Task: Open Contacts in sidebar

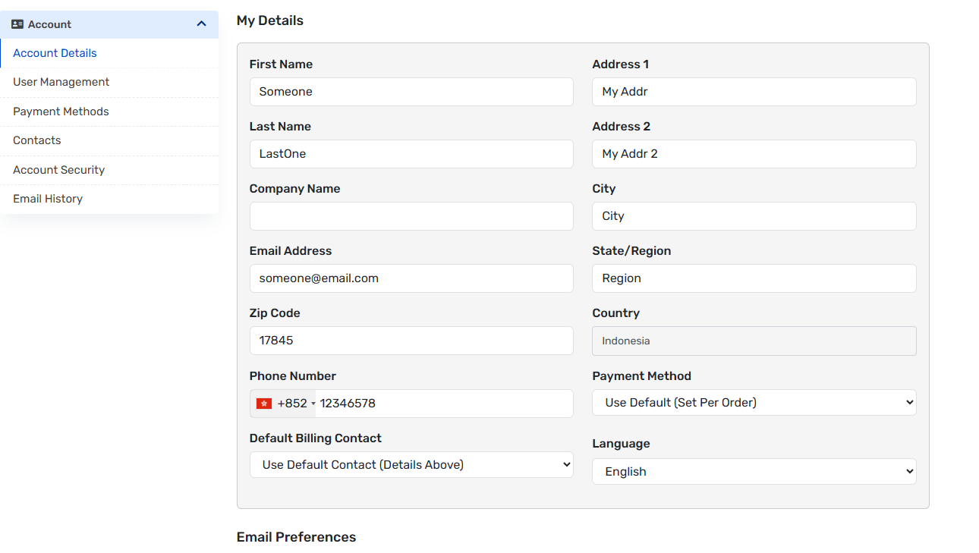Action: click(x=109, y=140)
